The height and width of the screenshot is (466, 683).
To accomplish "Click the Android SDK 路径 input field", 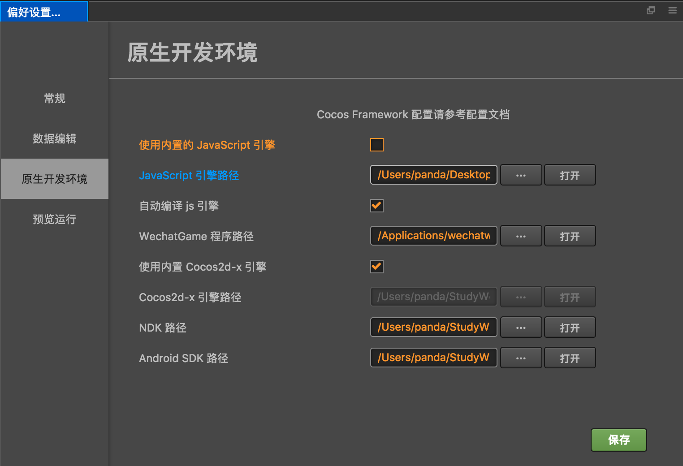I will [x=434, y=358].
